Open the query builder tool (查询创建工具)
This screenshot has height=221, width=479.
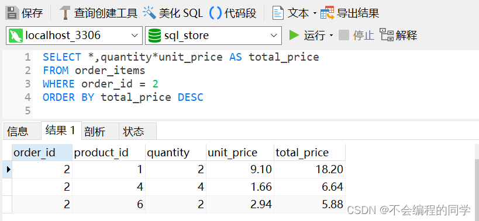click(x=98, y=13)
